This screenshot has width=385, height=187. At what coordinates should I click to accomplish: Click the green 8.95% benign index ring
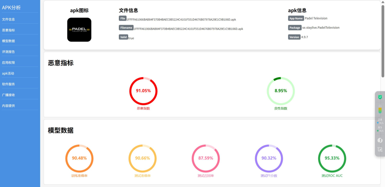pos(280,91)
